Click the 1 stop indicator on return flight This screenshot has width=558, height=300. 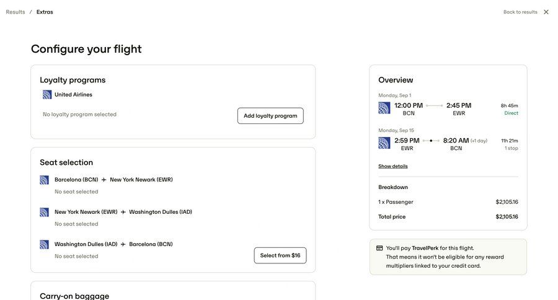(511, 149)
